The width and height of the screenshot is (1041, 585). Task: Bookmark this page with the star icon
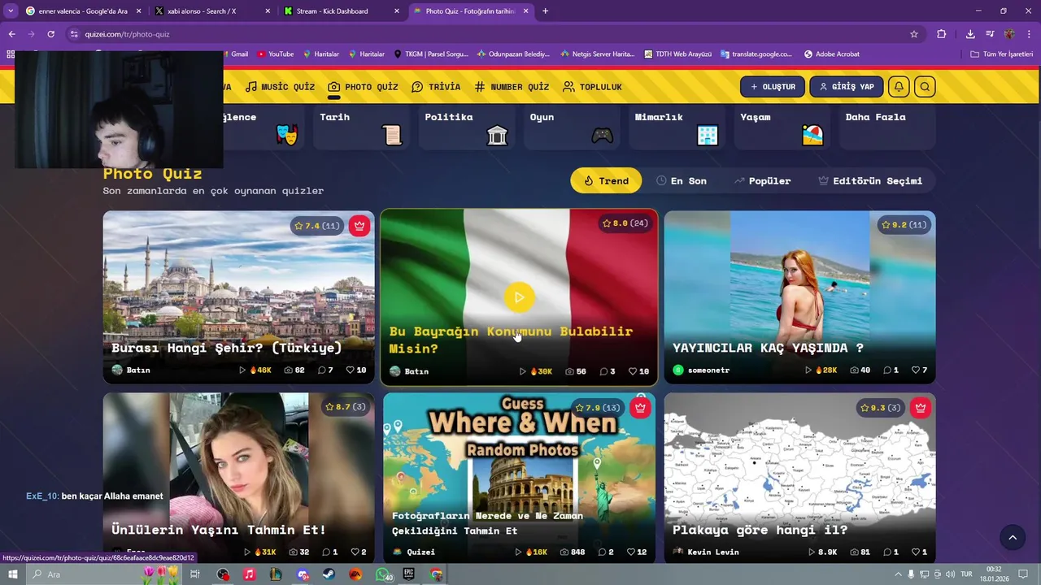pos(914,34)
